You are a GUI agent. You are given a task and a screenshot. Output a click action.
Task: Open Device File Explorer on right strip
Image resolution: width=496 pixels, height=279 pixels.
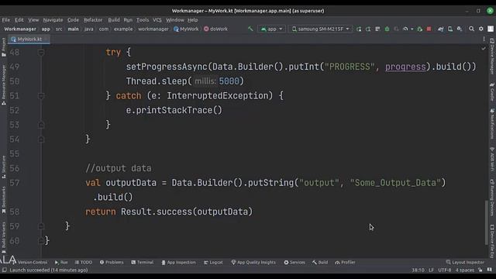pyautogui.click(x=492, y=240)
